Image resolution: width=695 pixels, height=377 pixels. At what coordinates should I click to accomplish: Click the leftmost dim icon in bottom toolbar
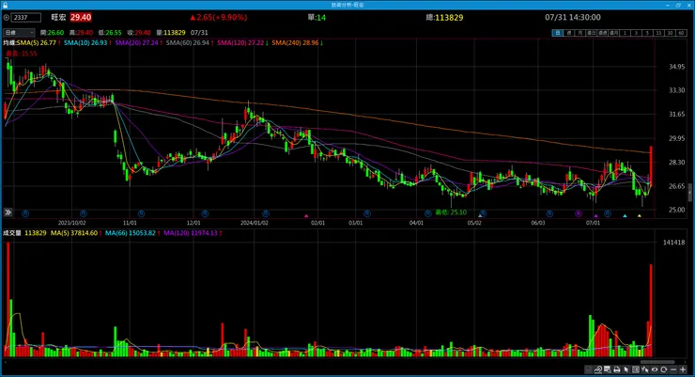coord(589,369)
